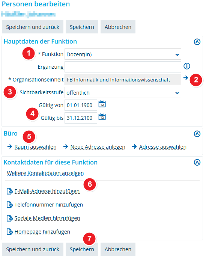
Task: Click the bottom Speichern button
Action: [x=82, y=249]
